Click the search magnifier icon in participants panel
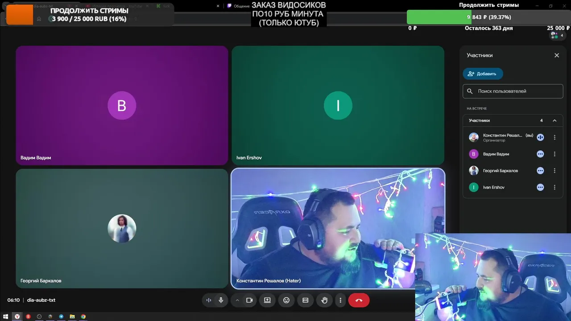The height and width of the screenshot is (321, 571). coord(470,91)
